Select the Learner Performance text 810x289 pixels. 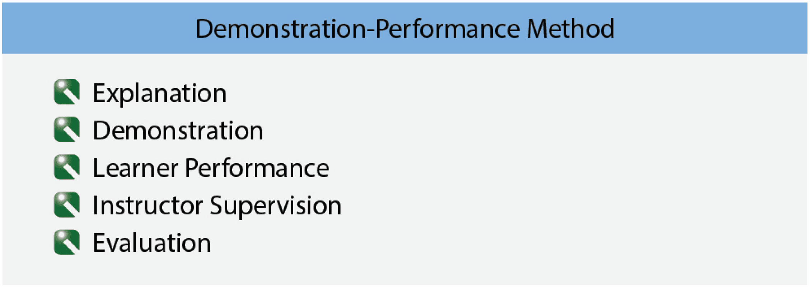(x=211, y=168)
